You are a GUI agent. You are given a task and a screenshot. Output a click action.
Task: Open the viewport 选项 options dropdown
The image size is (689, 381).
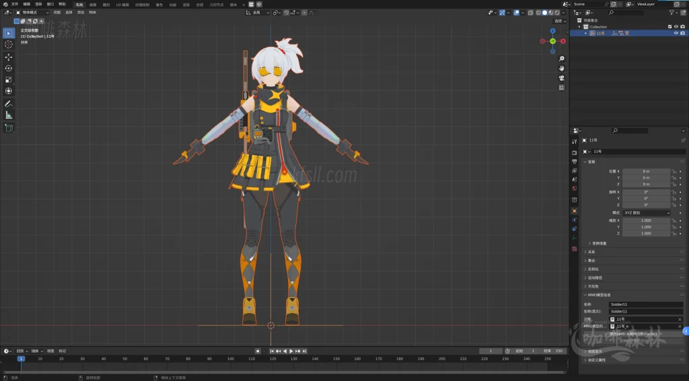tap(560, 21)
